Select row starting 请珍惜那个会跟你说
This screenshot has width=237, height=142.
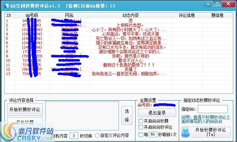click(x=119, y=52)
